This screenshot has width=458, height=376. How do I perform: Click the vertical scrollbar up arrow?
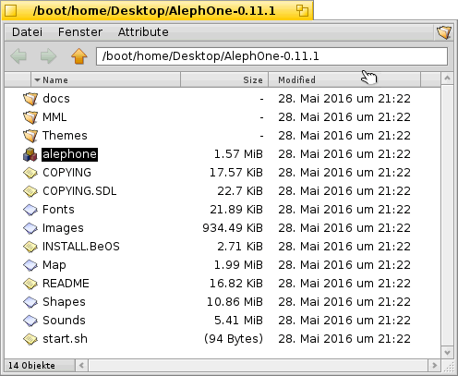point(447,79)
